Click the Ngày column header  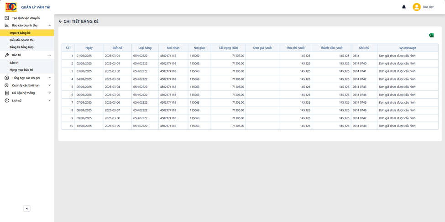pos(89,48)
